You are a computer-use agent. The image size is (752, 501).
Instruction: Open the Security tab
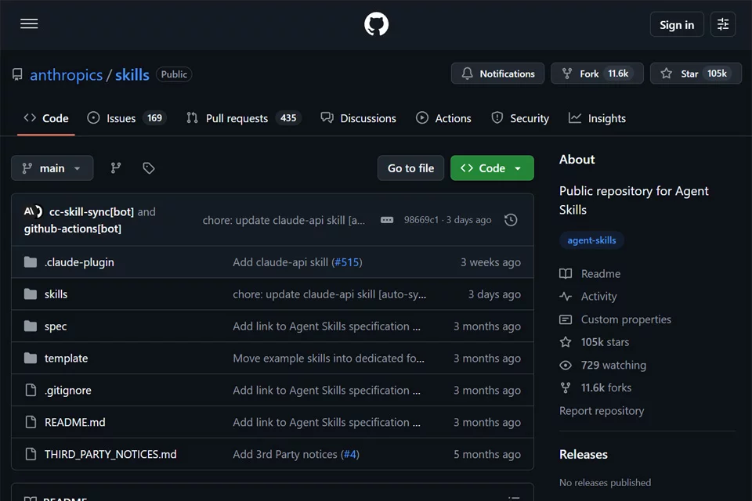tap(520, 118)
